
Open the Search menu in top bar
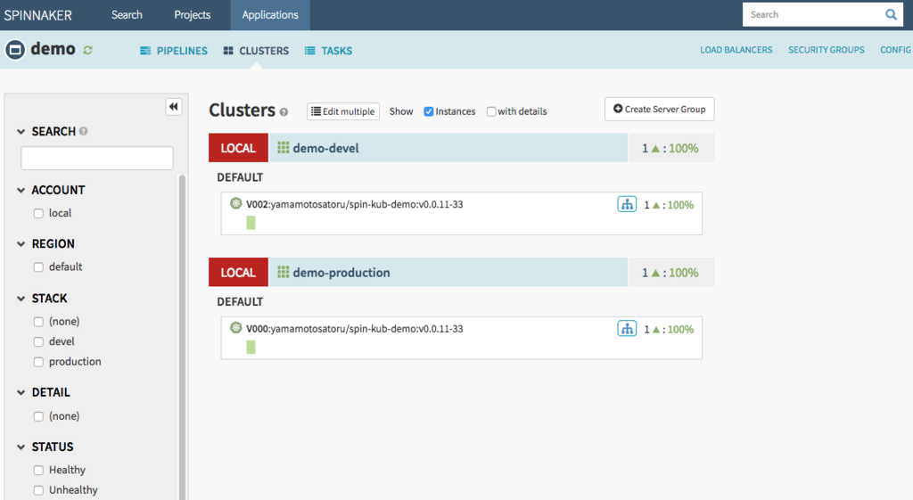(127, 14)
